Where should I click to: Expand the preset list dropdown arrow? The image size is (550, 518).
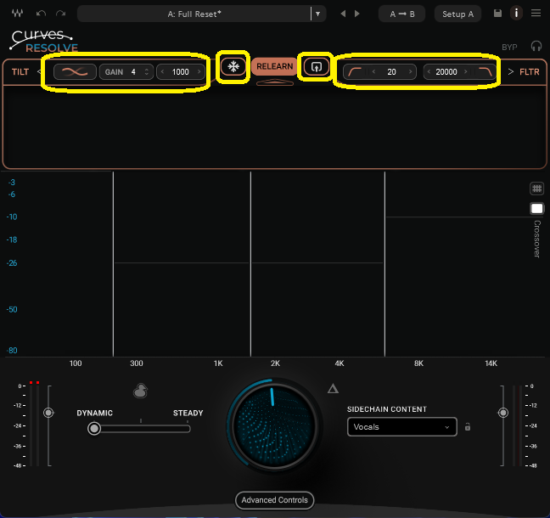[317, 14]
